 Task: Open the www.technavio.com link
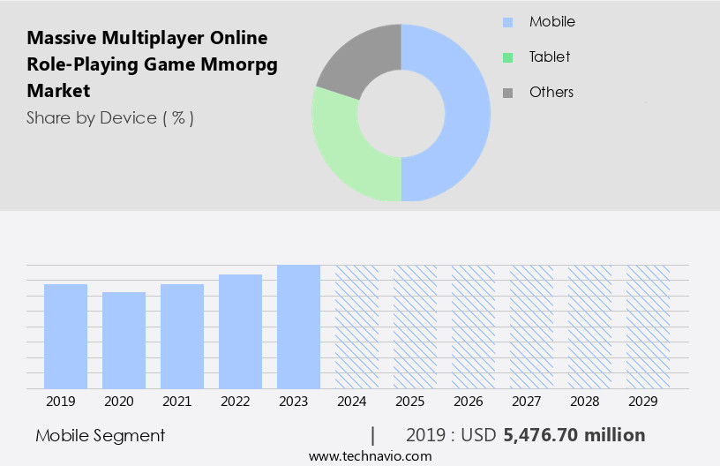point(371,456)
